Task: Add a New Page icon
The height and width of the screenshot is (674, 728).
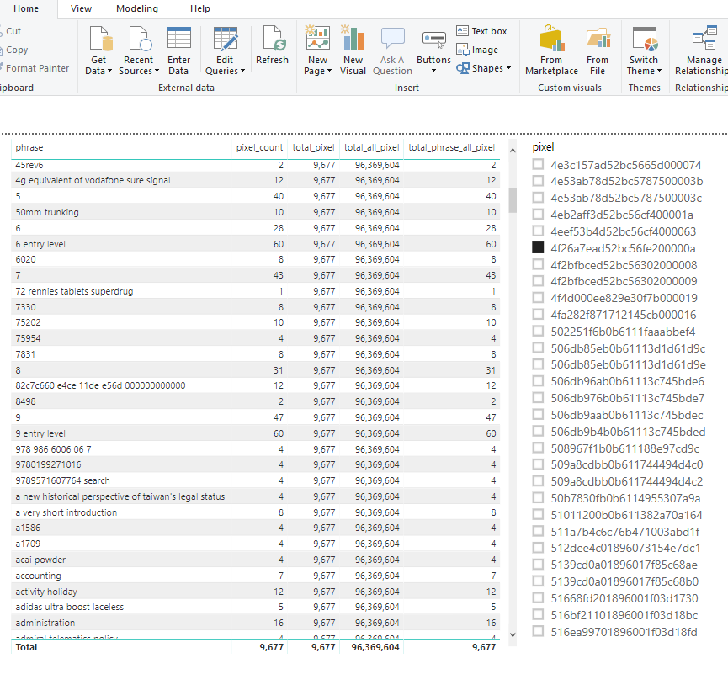Action: coord(317,38)
